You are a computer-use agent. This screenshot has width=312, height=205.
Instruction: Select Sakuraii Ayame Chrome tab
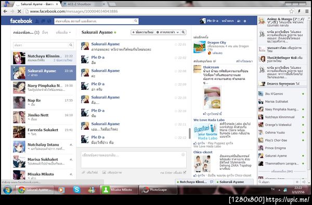(37, 4)
